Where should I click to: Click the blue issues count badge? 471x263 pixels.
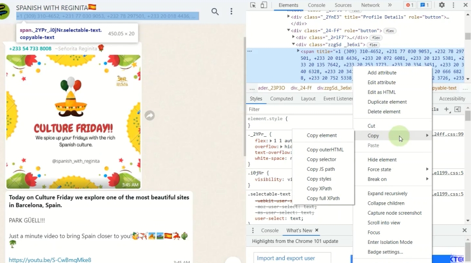(x=425, y=5)
